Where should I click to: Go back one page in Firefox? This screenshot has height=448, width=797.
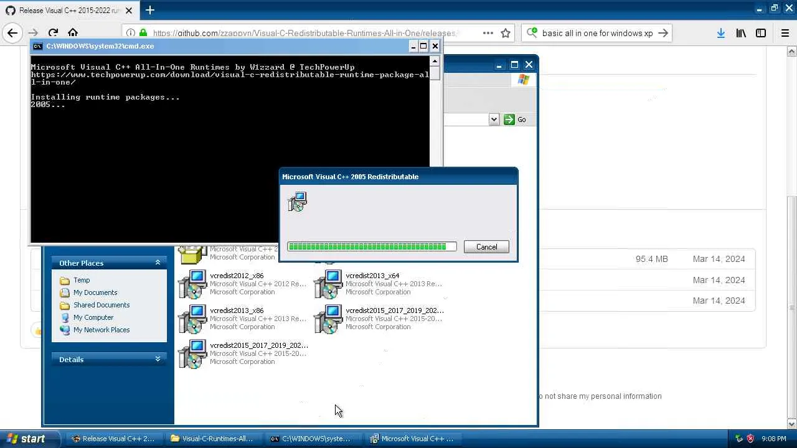pyautogui.click(x=12, y=33)
